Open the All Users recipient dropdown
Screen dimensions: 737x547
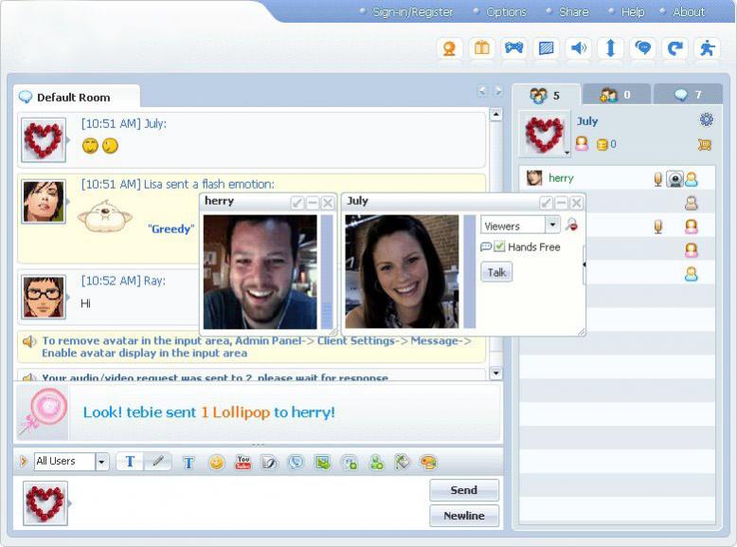tap(72, 462)
